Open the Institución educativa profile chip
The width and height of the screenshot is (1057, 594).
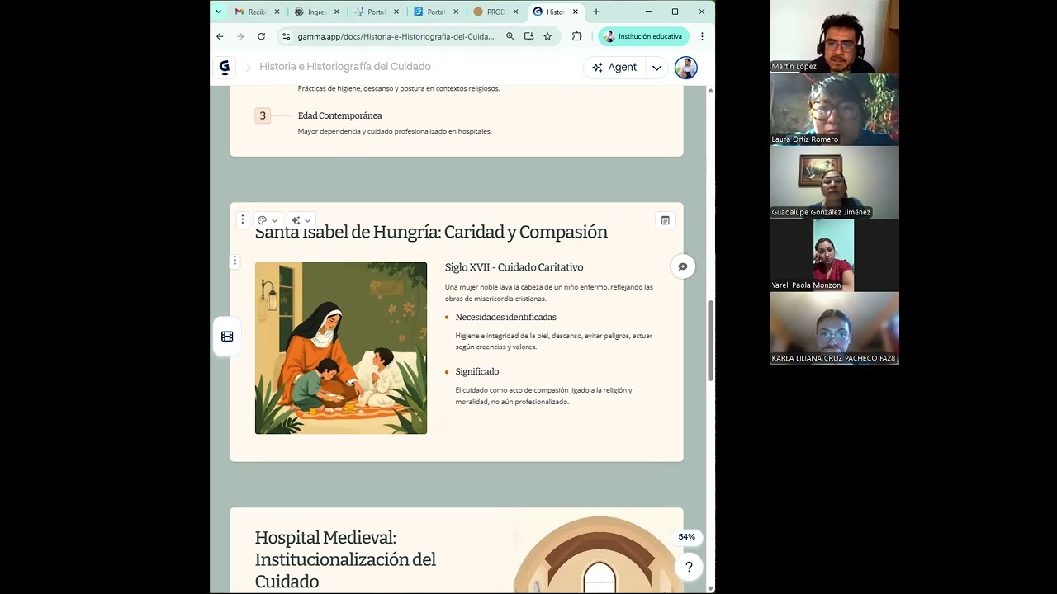coord(643,36)
